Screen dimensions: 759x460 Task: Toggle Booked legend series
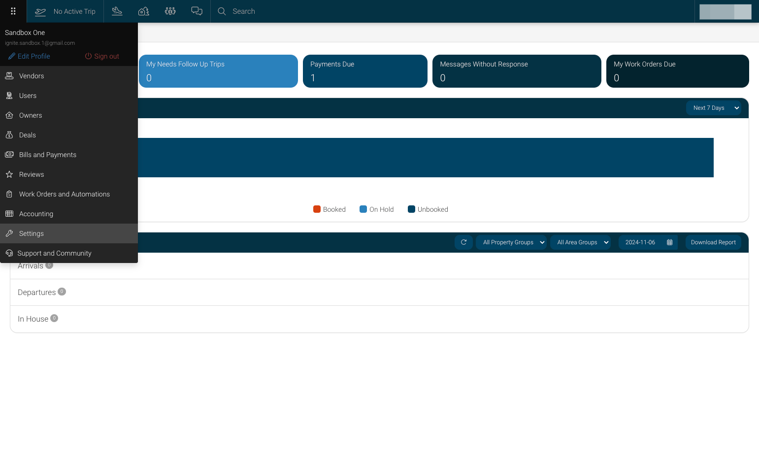(330, 209)
